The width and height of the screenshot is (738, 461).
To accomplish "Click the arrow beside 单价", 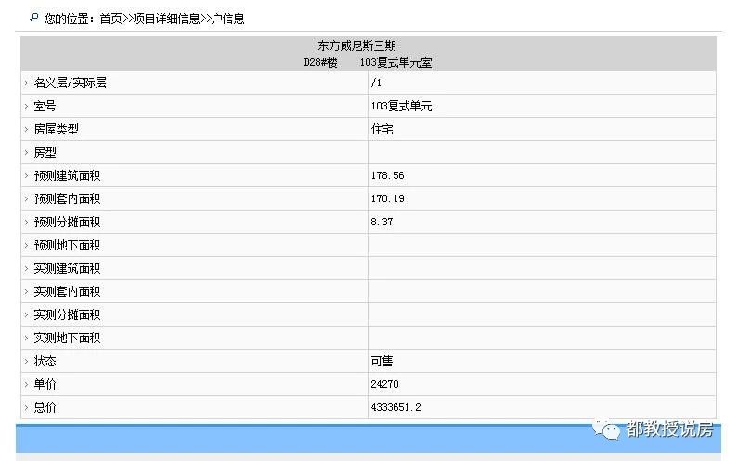I will (x=26, y=384).
